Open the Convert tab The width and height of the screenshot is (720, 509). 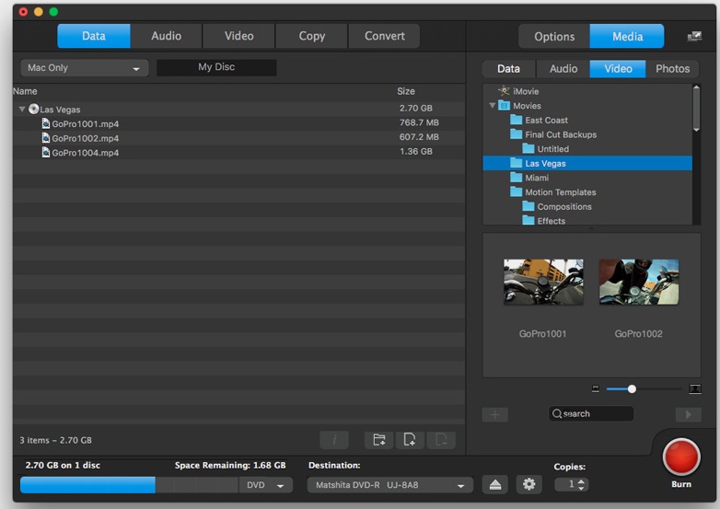(384, 36)
